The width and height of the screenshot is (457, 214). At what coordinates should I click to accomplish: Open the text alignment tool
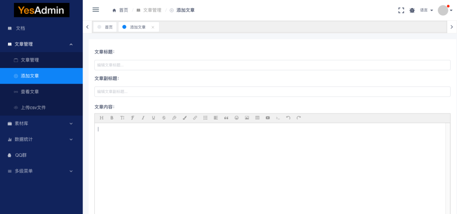[216, 118]
